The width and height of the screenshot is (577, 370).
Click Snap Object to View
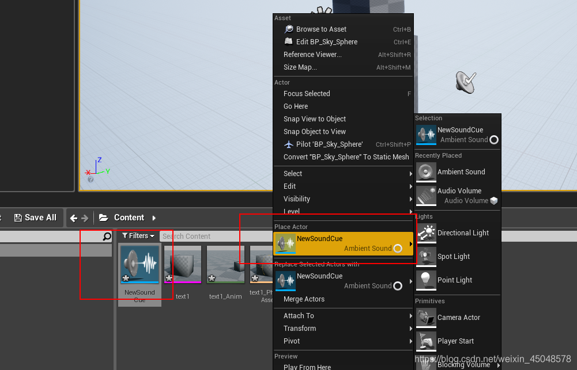tap(343, 132)
